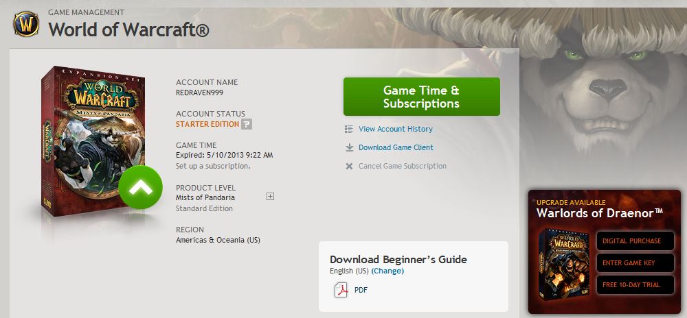Click the World of Warcraft logo icon
The image size is (687, 318).
(26, 25)
